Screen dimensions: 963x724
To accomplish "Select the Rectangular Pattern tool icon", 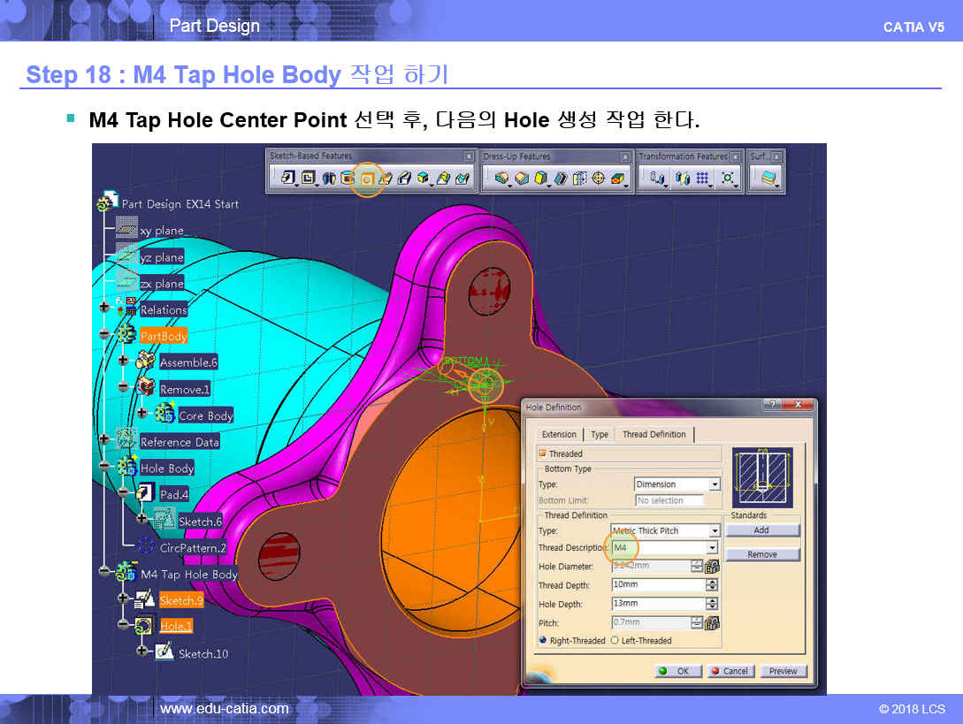I will pyautogui.click(x=703, y=179).
